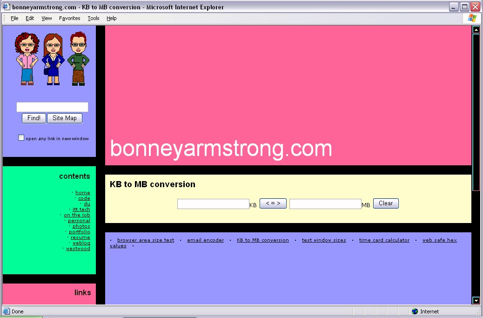
Task: Click the page scrollbar up arrow
Action: pos(476,30)
